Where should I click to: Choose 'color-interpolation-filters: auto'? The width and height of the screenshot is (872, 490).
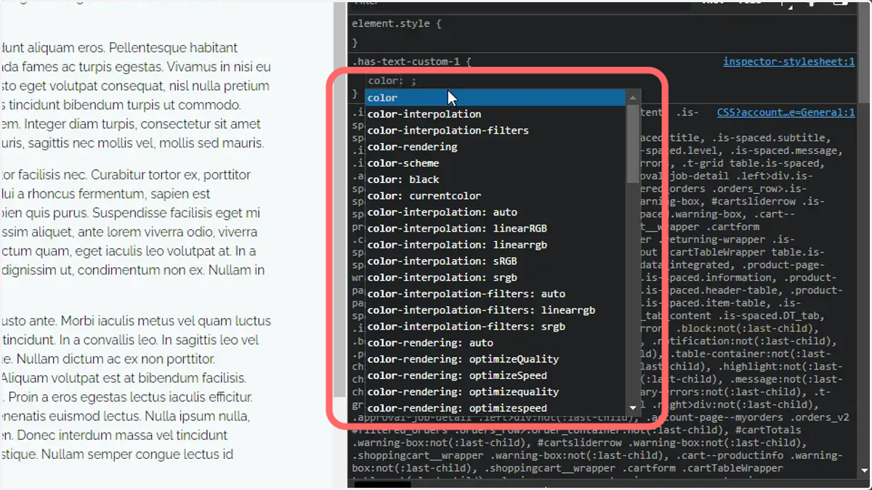click(x=495, y=293)
